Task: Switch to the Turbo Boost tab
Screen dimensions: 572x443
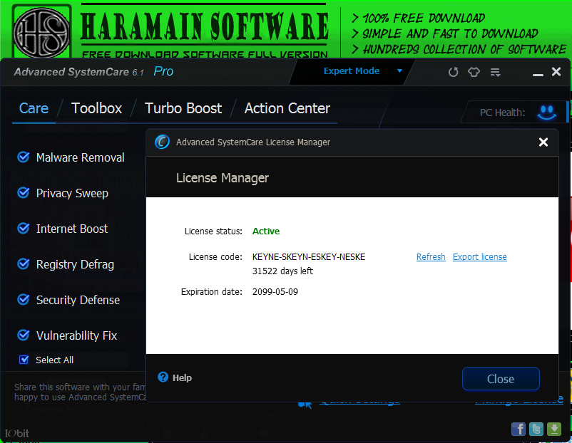Action: click(183, 108)
